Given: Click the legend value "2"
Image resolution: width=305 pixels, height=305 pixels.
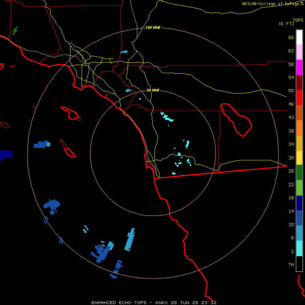Looking at the screenshot, I should click(292, 251).
